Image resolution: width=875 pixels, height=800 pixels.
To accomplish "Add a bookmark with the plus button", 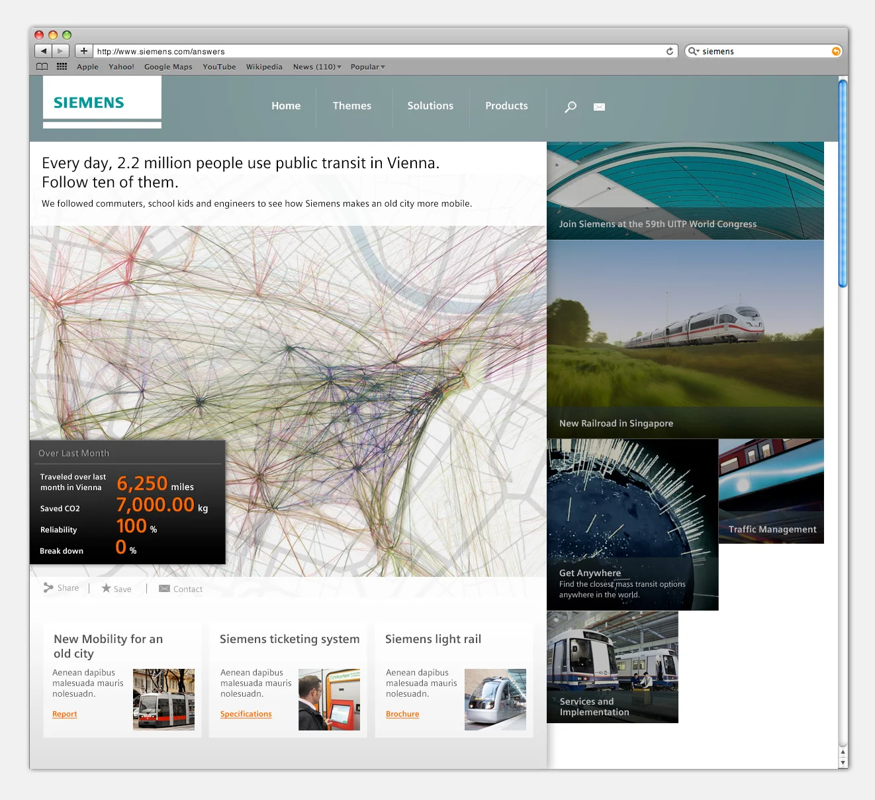I will 84,51.
